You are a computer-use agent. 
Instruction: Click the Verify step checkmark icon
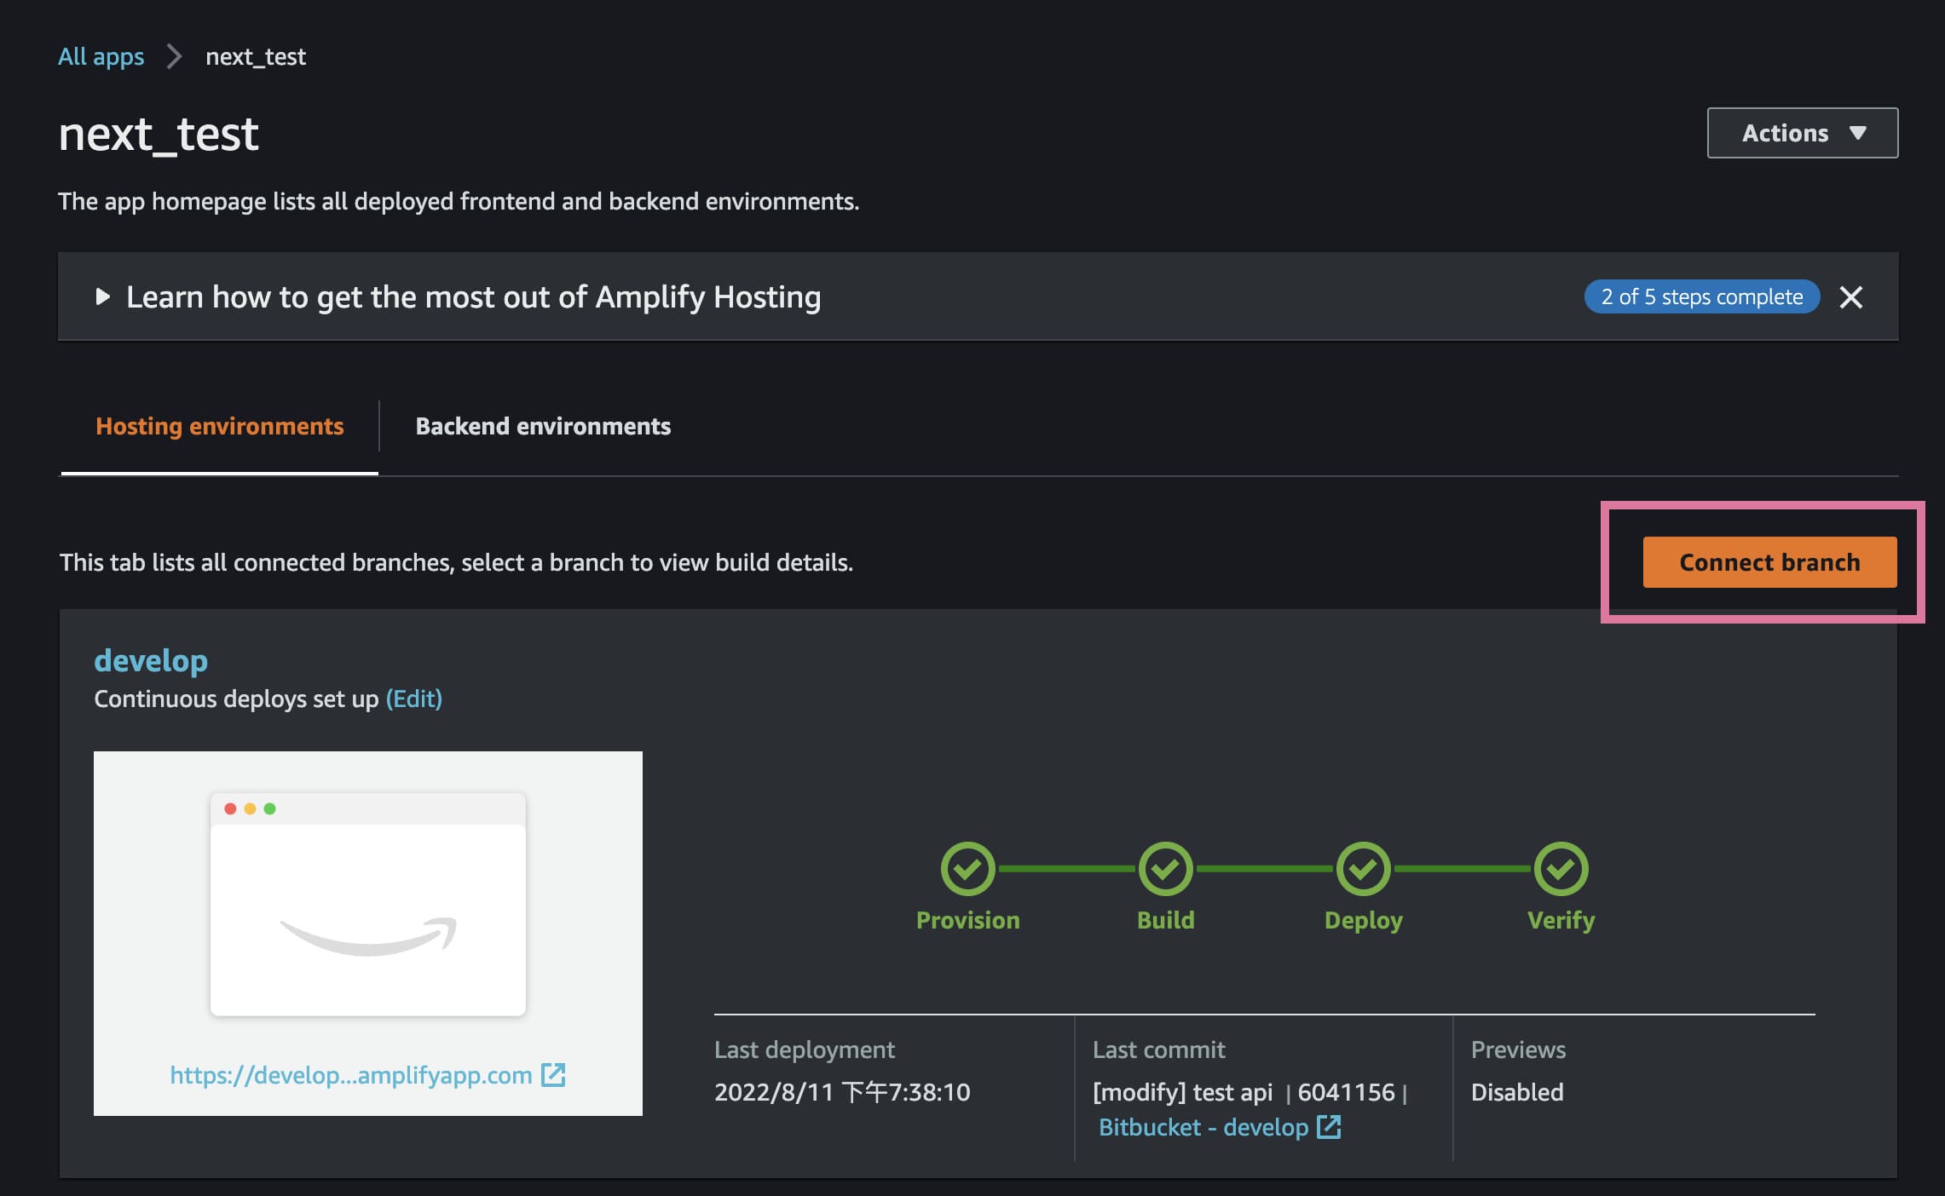[x=1561, y=869]
